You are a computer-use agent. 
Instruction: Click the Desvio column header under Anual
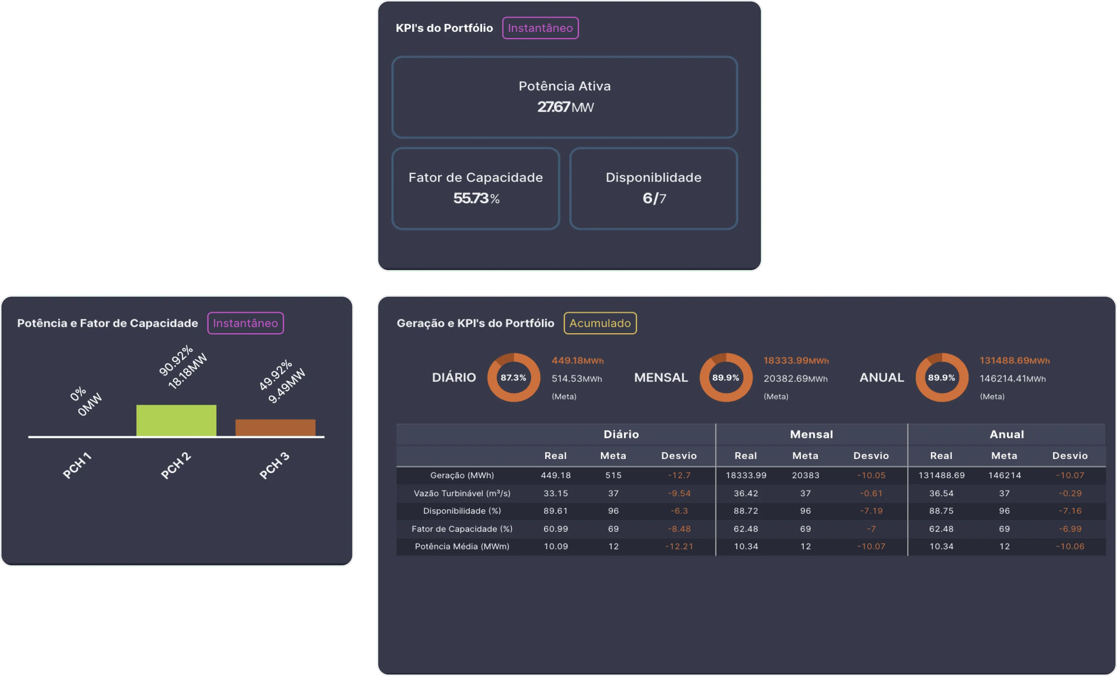pyautogui.click(x=1070, y=456)
